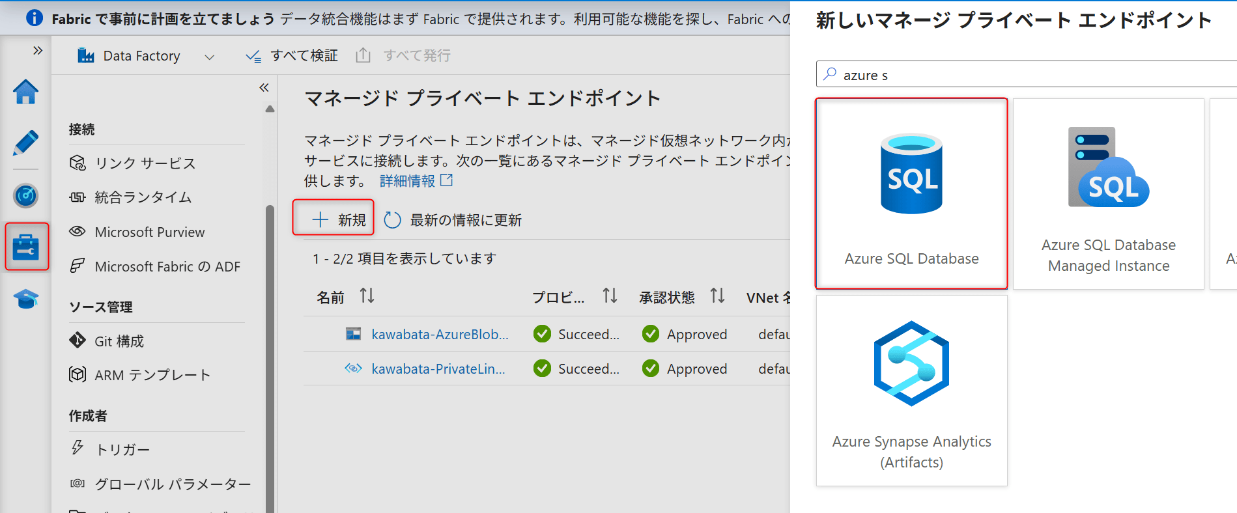Click the kawabata-AzureBlob row storage icon
This screenshot has width=1237, height=513.
pyautogui.click(x=353, y=334)
